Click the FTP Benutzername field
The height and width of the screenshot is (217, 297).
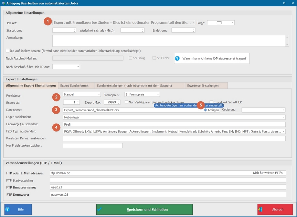pyautogui.click(x=168, y=187)
